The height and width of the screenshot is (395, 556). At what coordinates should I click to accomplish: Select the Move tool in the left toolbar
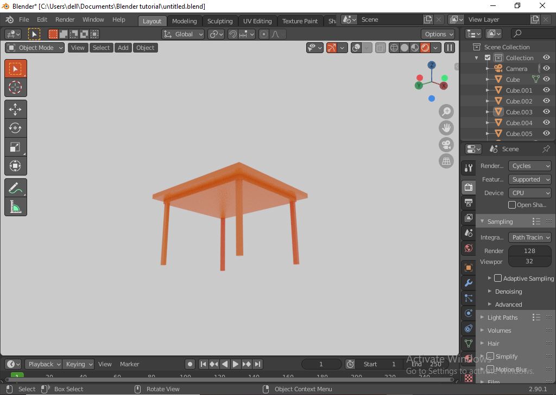tap(15, 109)
